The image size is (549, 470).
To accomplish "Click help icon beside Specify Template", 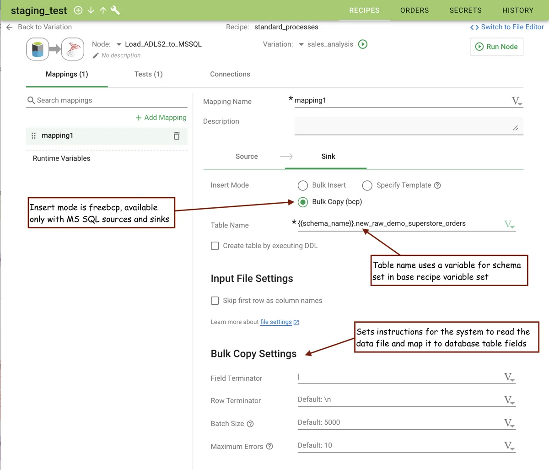I will click(437, 185).
